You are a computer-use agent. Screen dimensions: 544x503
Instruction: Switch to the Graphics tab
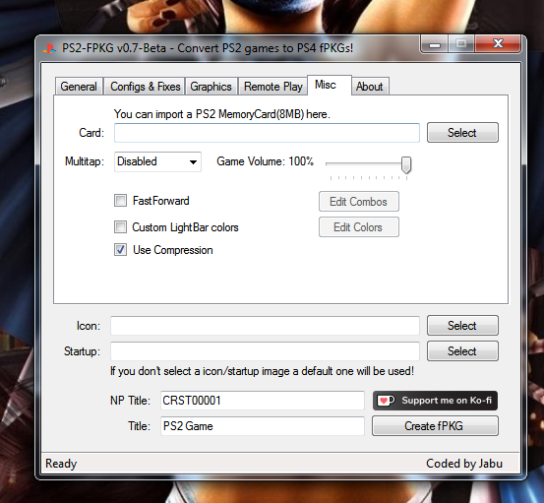point(211,87)
